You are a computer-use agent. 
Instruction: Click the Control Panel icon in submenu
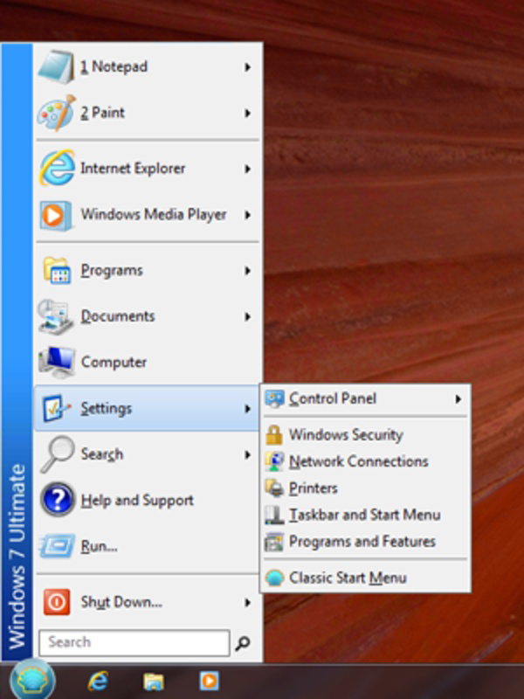(274, 399)
